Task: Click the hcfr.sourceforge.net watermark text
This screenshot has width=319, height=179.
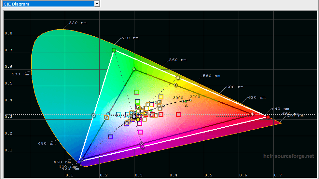Action: 289,156
